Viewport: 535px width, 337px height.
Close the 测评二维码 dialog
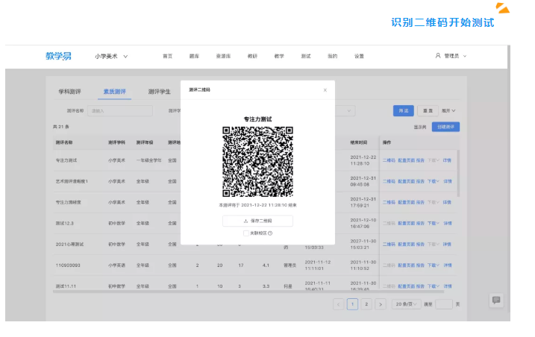click(325, 89)
